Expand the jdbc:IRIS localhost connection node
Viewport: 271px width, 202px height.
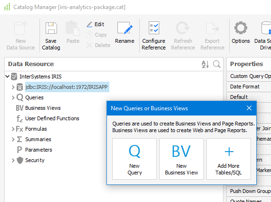pyautogui.click(x=13, y=87)
